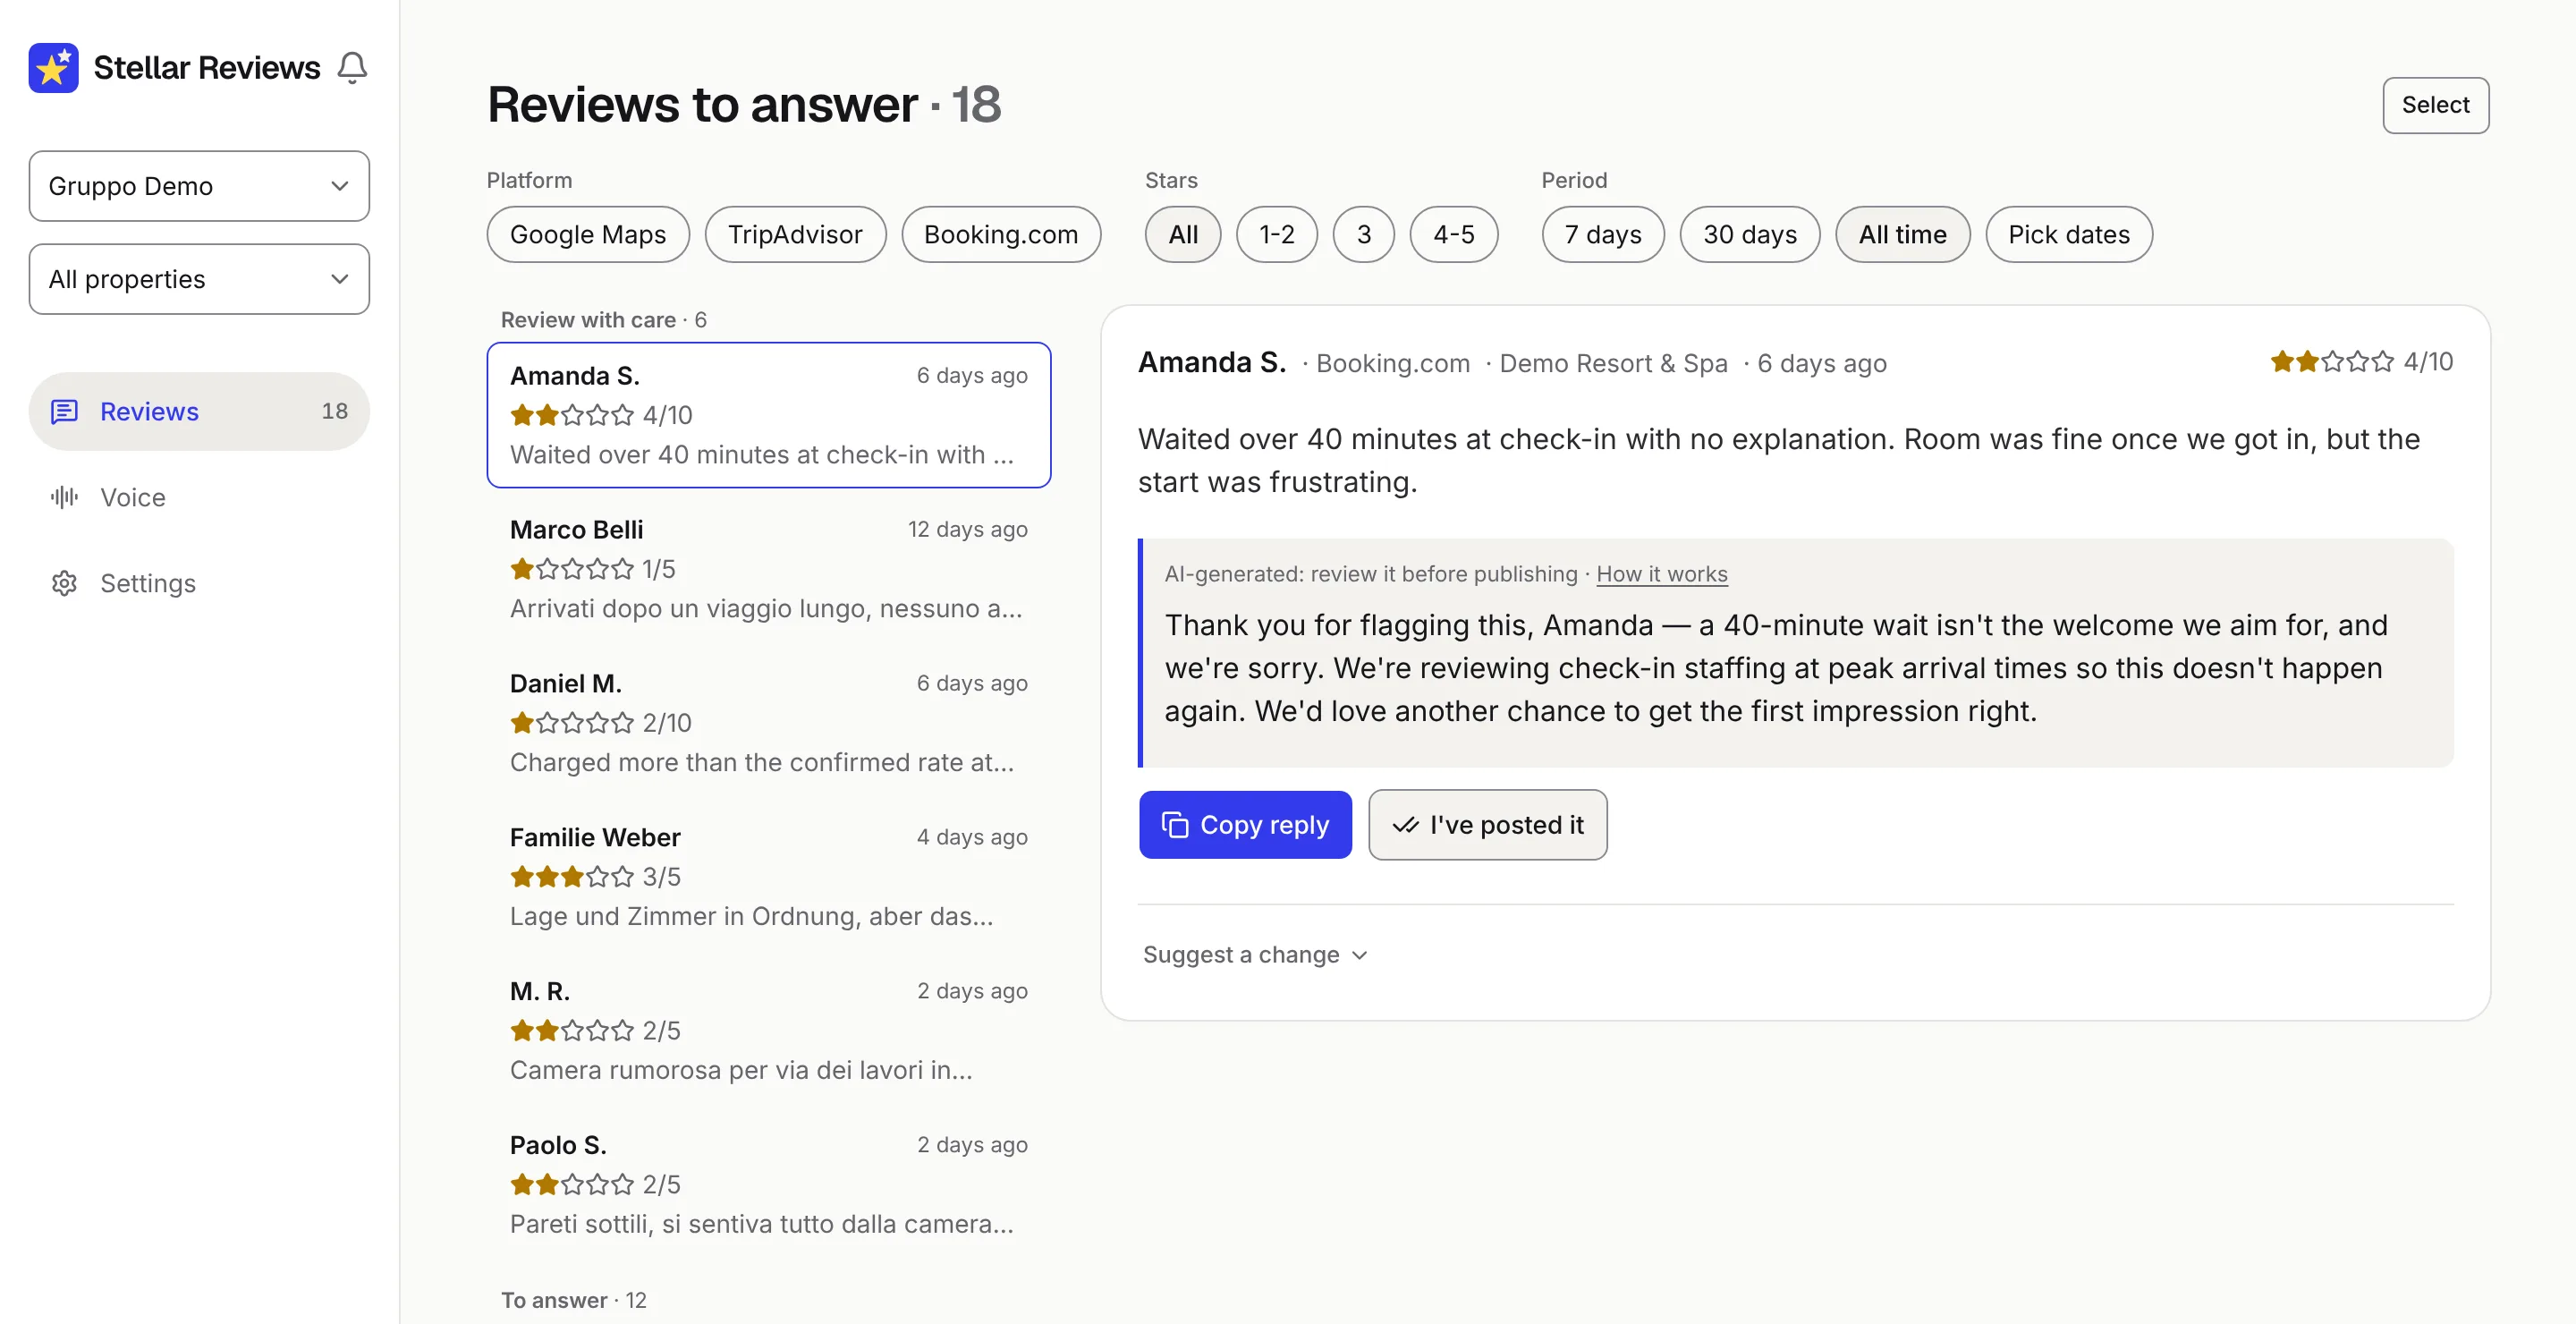Open the Gruppo Demo dropdown
The image size is (2576, 1324).
[199, 186]
